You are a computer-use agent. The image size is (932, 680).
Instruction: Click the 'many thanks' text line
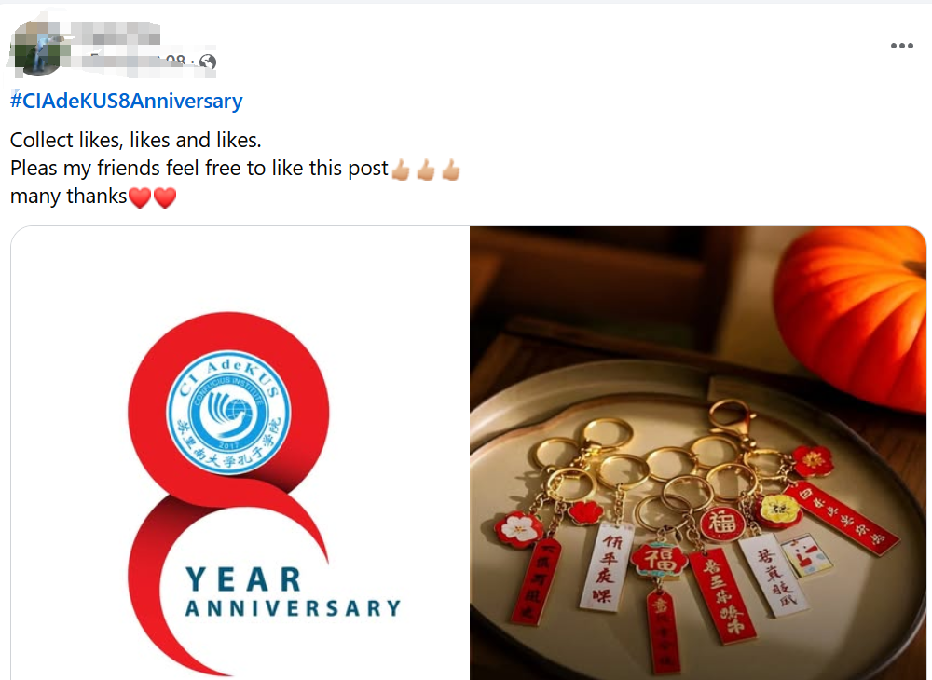[x=68, y=197]
